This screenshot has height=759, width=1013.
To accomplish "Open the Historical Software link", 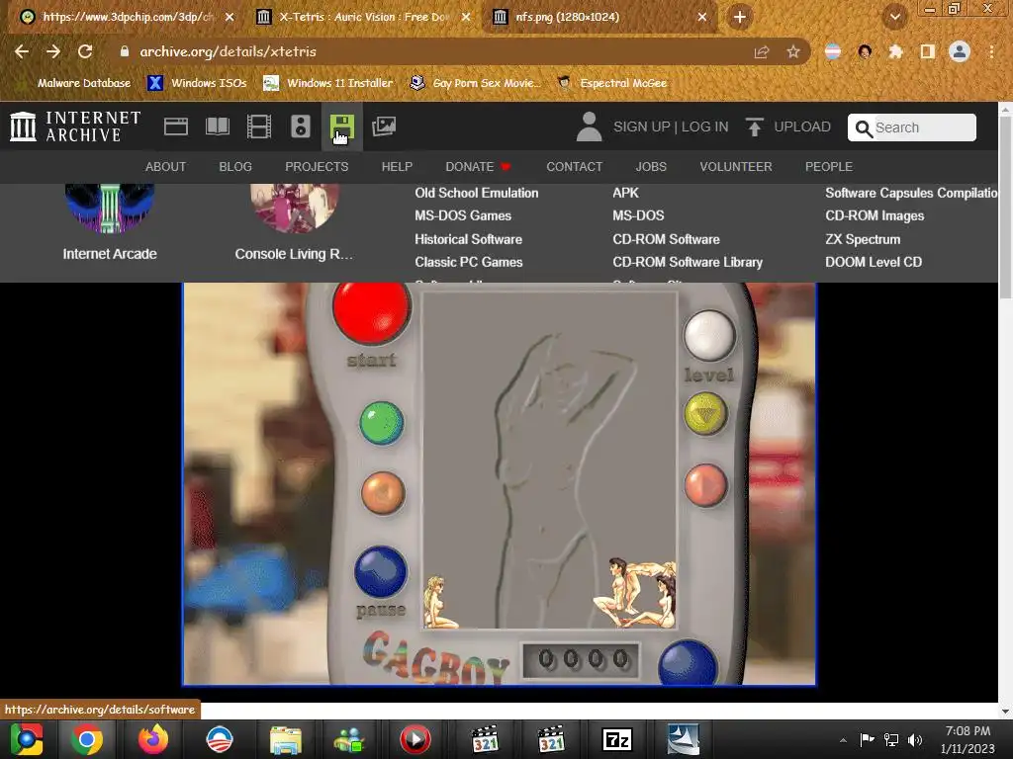I will [468, 239].
